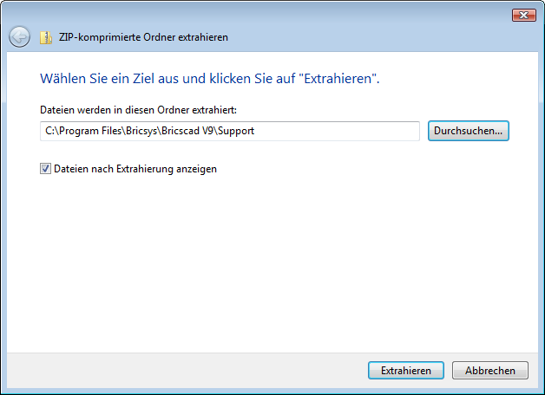Click the empty white area below the checkbox

coord(272,263)
